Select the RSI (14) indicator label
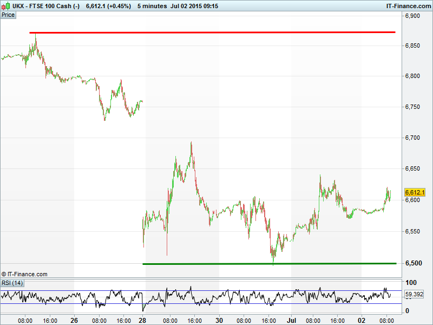Viewport: 433px width, 325px height. click(x=12, y=283)
